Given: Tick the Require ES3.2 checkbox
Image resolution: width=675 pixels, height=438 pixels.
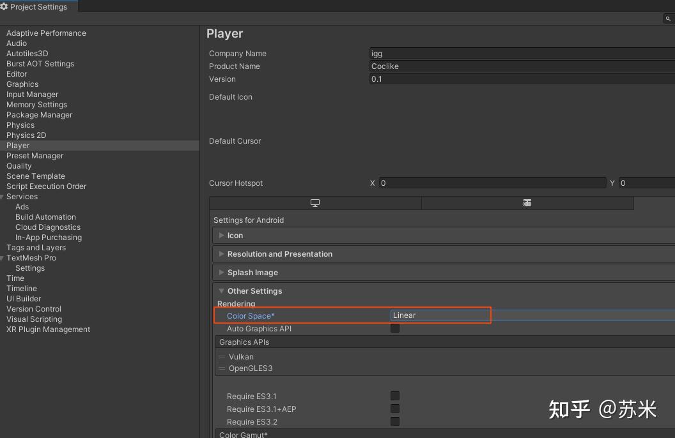Looking at the screenshot, I should [x=395, y=421].
